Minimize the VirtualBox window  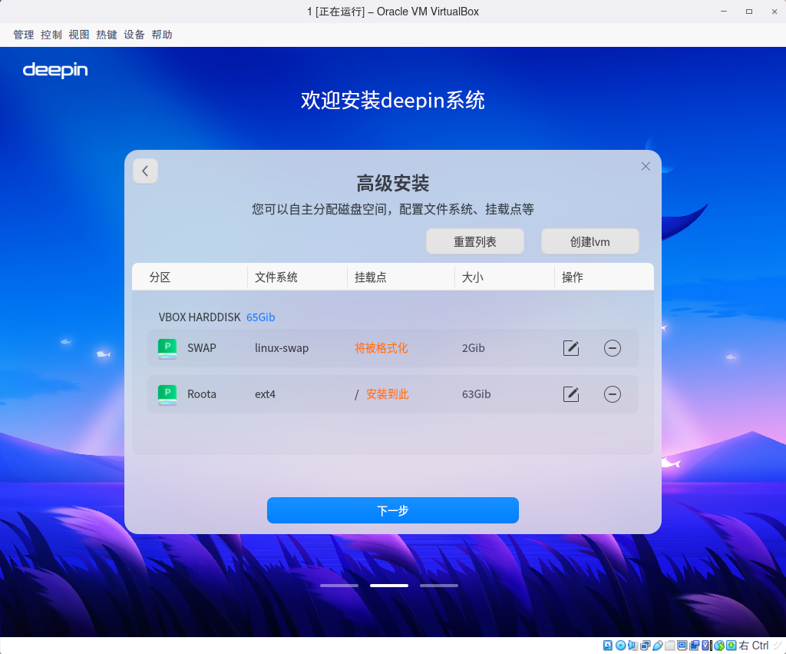724,11
